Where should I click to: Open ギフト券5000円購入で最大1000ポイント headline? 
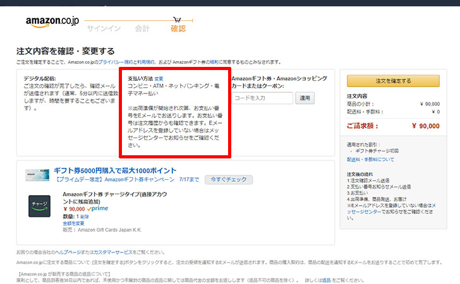115,170
